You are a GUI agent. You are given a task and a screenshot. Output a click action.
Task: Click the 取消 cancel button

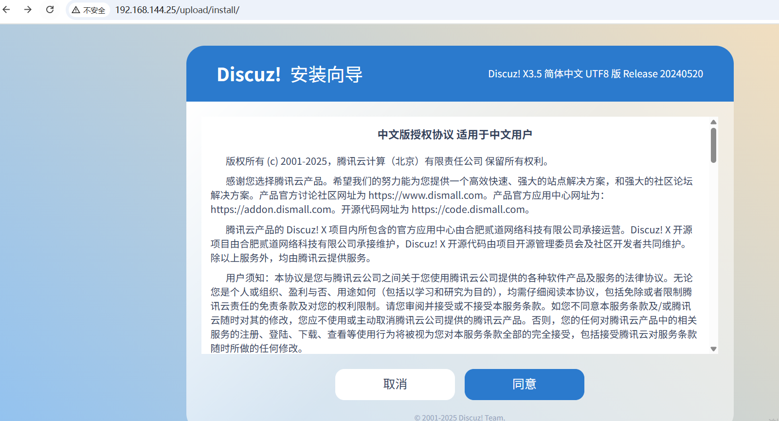point(395,384)
